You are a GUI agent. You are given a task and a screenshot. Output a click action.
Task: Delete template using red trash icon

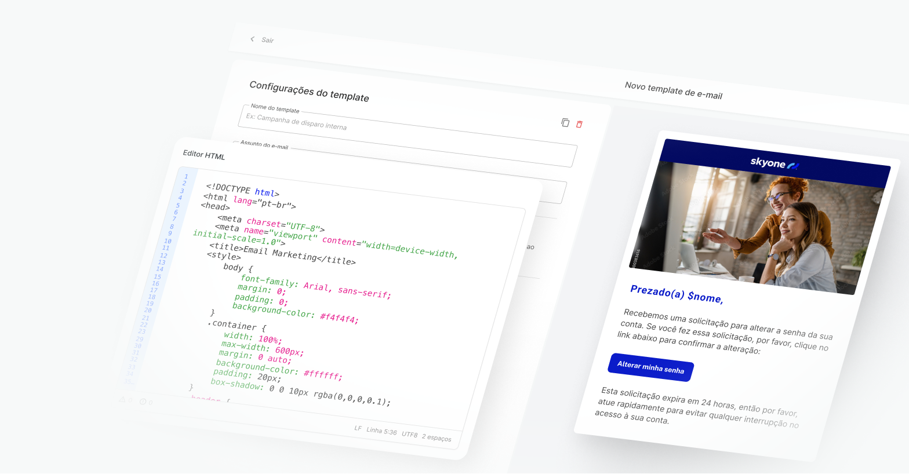pyautogui.click(x=579, y=124)
